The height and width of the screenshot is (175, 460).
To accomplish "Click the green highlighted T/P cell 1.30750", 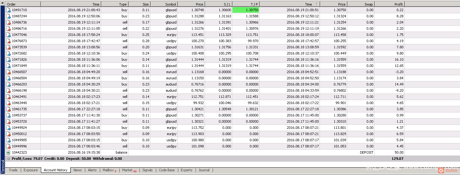I will coord(245,10).
